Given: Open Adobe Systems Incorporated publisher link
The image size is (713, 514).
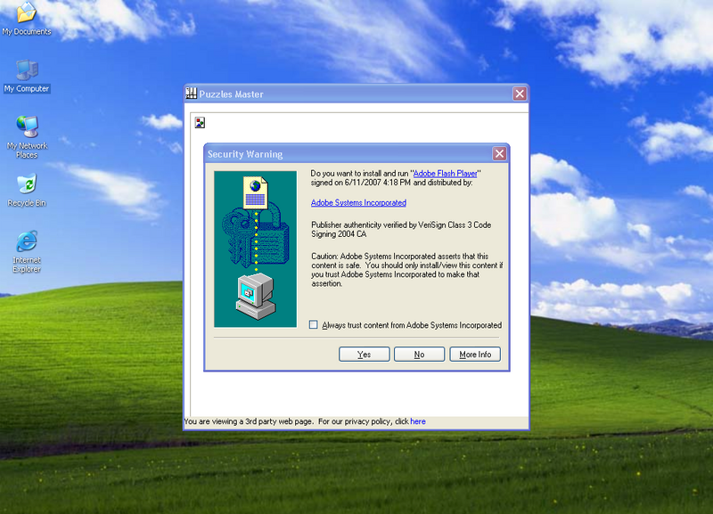Looking at the screenshot, I should [x=359, y=203].
